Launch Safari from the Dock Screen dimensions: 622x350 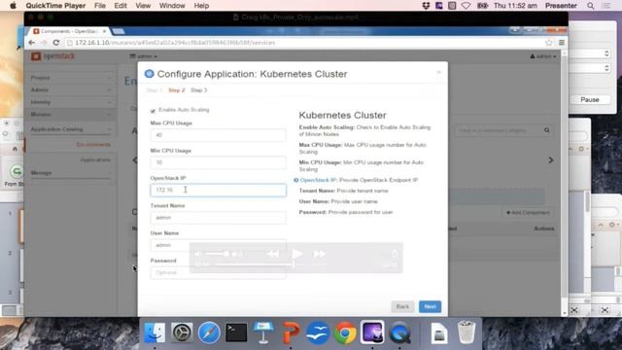pos(209,332)
